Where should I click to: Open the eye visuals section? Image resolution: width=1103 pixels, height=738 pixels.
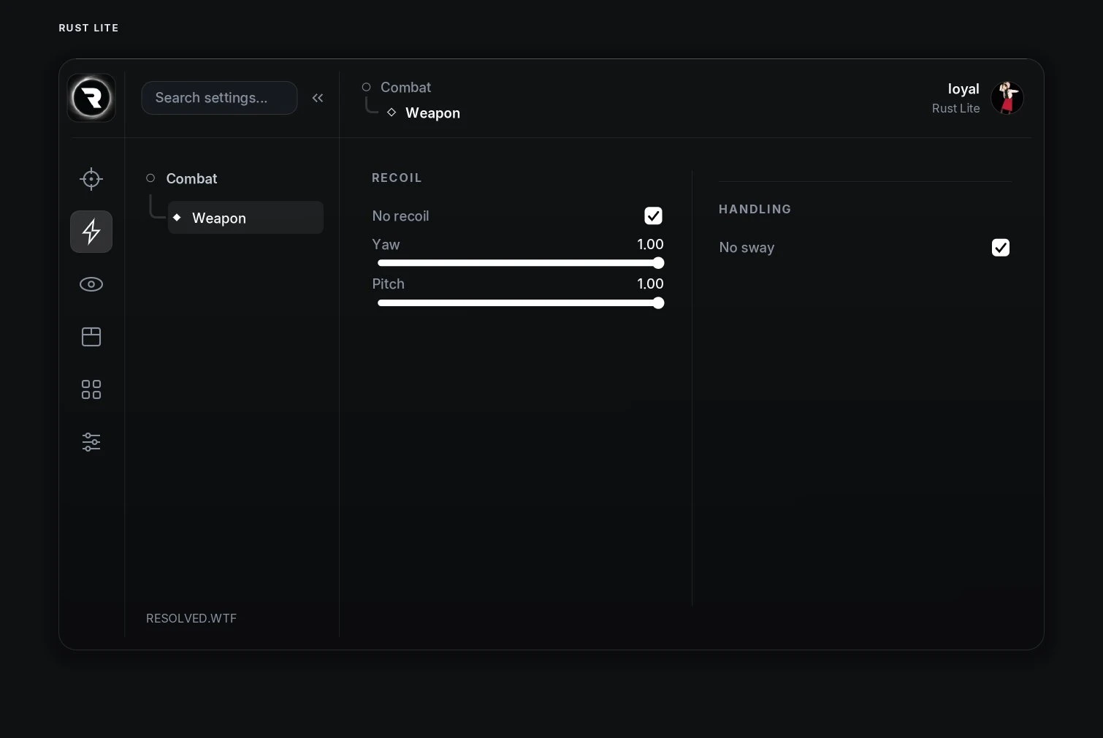pyautogui.click(x=91, y=284)
